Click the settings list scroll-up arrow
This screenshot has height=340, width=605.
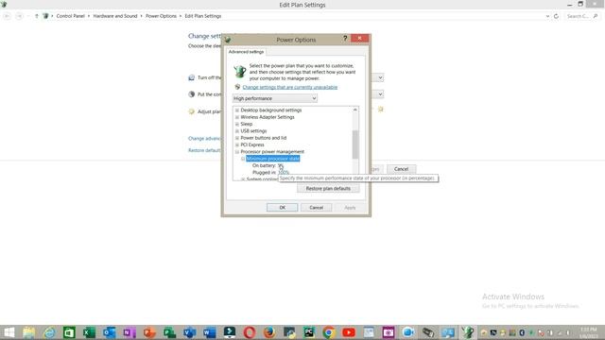pyautogui.click(x=355, y=110)
